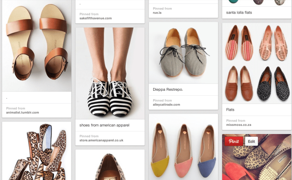The width and height of the screenshot is (292, 180).
Task: Open the yellow, pink and blue toe-cap flats pin
Action: [x=183, y=147]
